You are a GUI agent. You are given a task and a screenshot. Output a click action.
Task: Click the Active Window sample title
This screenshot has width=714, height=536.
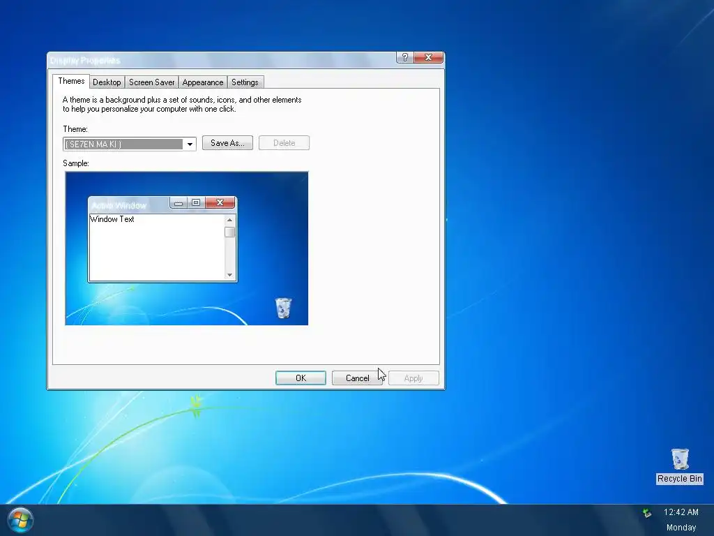[x=119, y=206]
